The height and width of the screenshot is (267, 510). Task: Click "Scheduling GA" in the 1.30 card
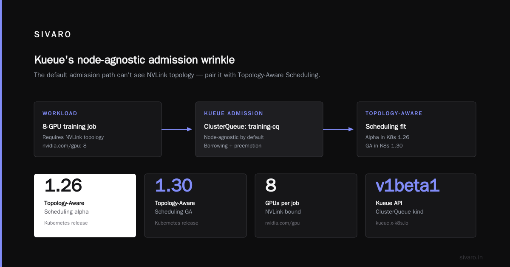coord(174,211)
